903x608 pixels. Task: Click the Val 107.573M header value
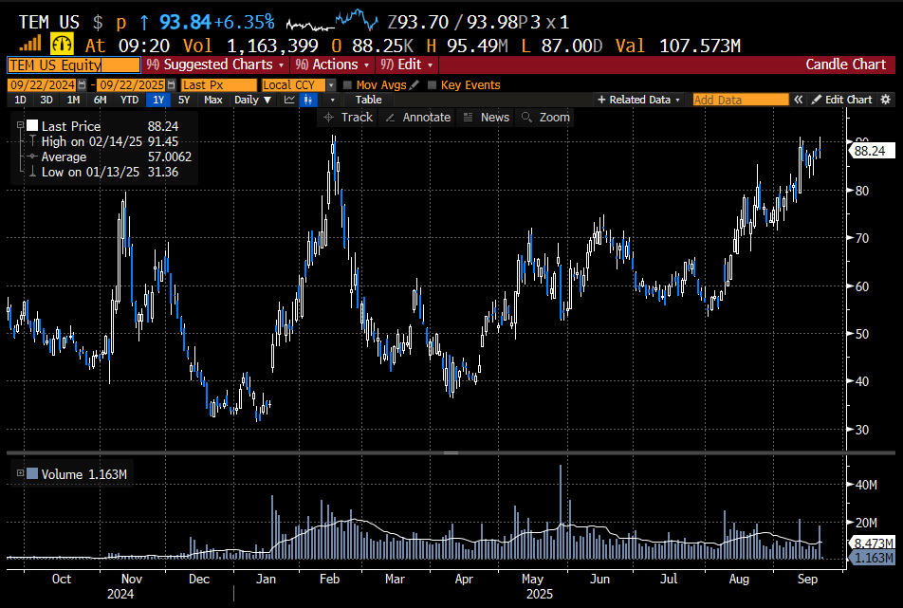(678, 45)
